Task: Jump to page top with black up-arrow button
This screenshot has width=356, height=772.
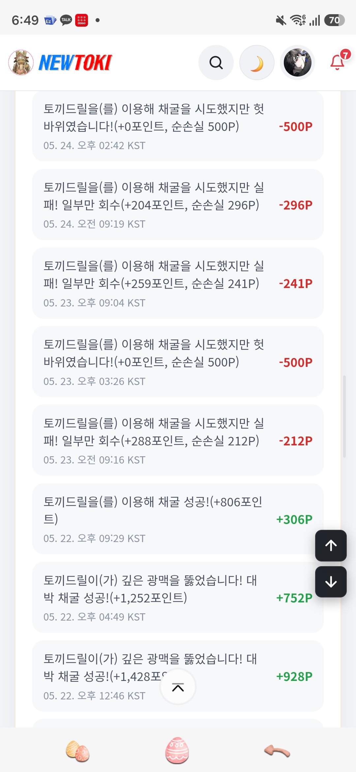Action: coord(331,545)
